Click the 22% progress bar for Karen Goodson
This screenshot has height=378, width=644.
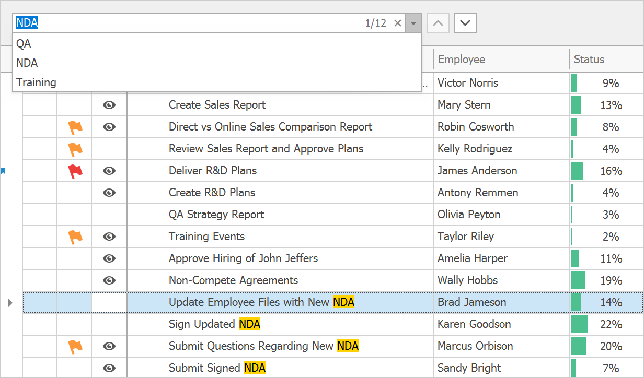point(579,324)
